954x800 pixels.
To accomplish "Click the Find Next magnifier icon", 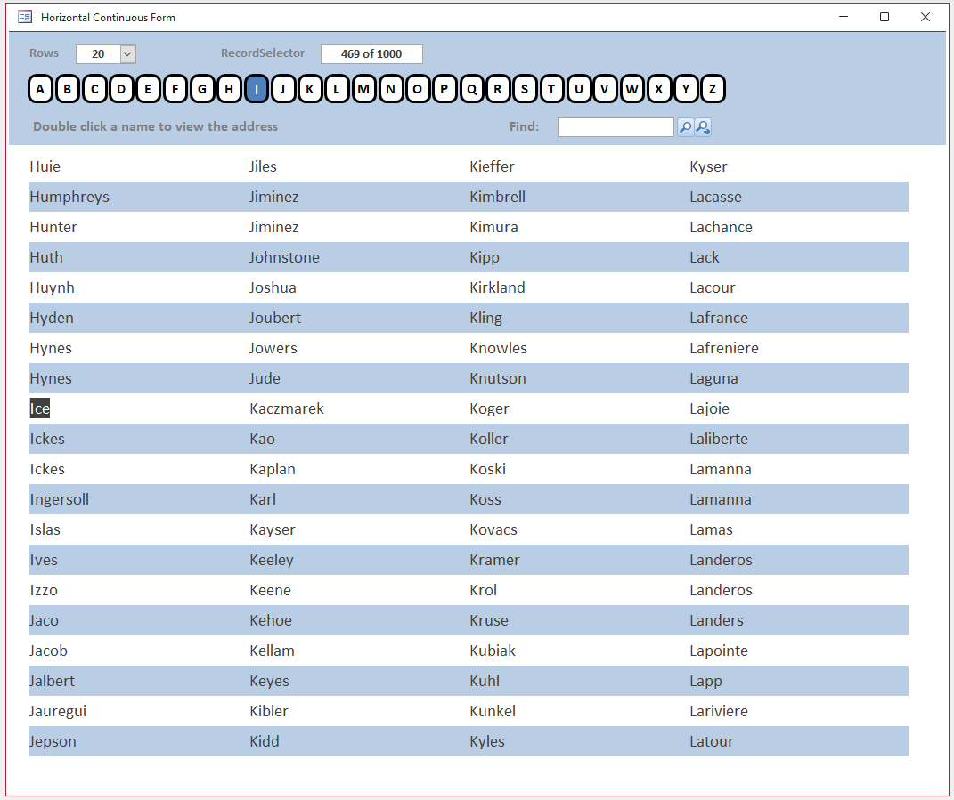I will [703, 127].
